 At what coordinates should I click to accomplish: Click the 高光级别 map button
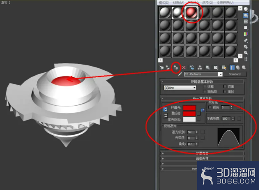[202, 132]
